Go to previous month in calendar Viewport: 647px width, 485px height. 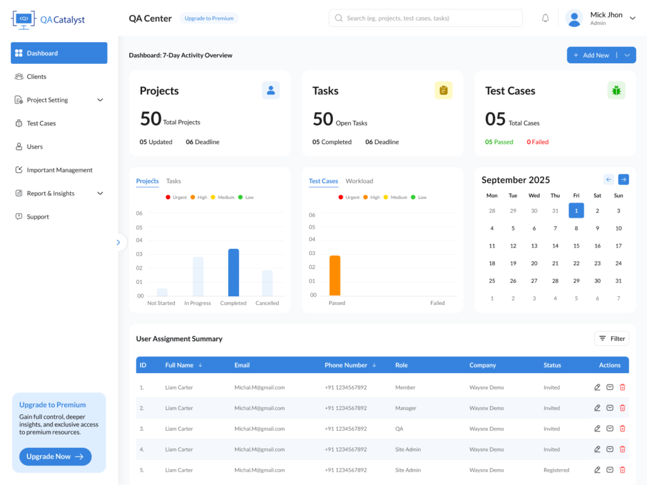pos(608,179)
